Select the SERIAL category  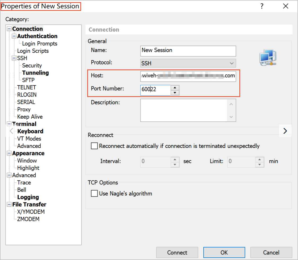pos(26,102)
